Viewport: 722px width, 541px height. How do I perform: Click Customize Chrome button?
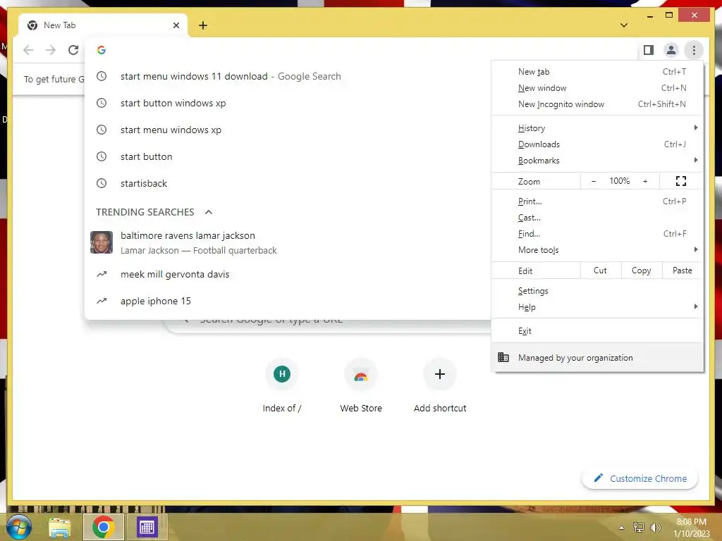pos(640,478)
